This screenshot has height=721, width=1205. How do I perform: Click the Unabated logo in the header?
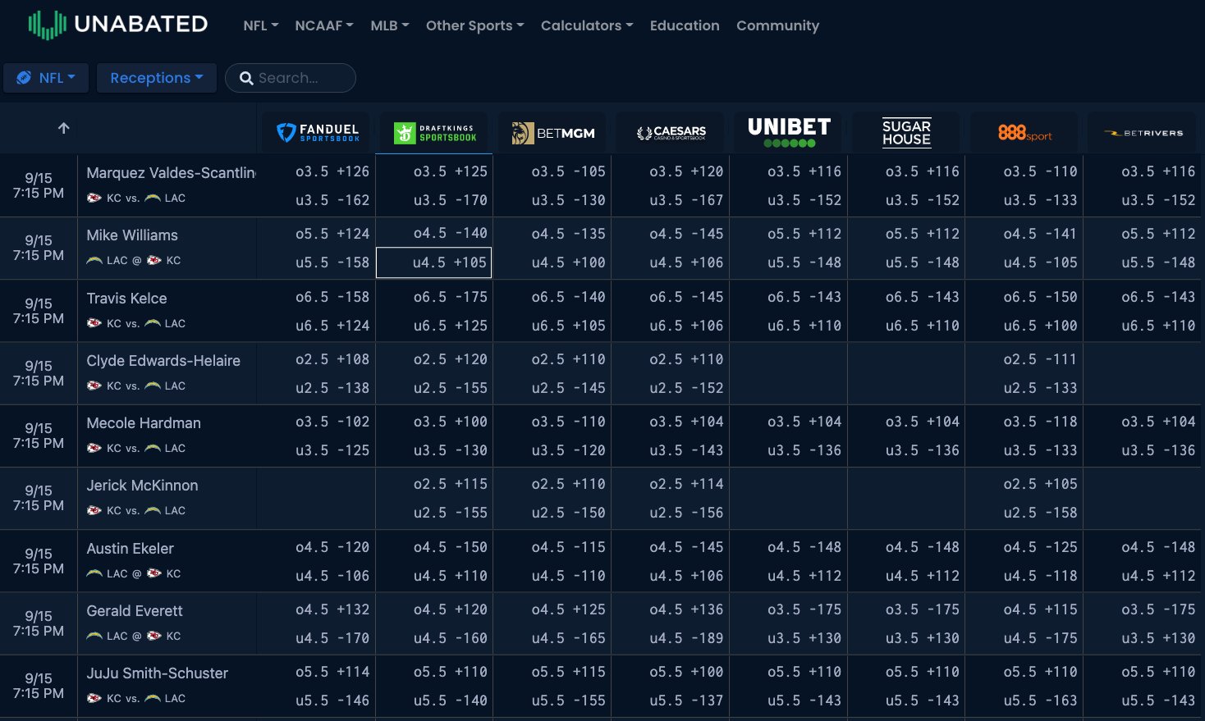pos(118,25)
